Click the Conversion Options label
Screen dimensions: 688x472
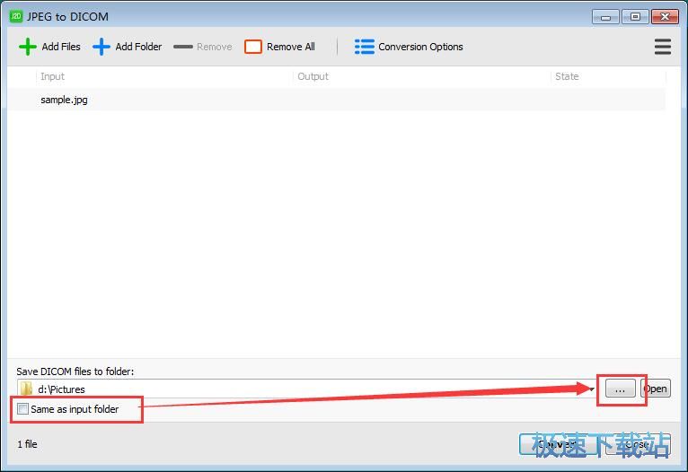(x=420, y=47)
